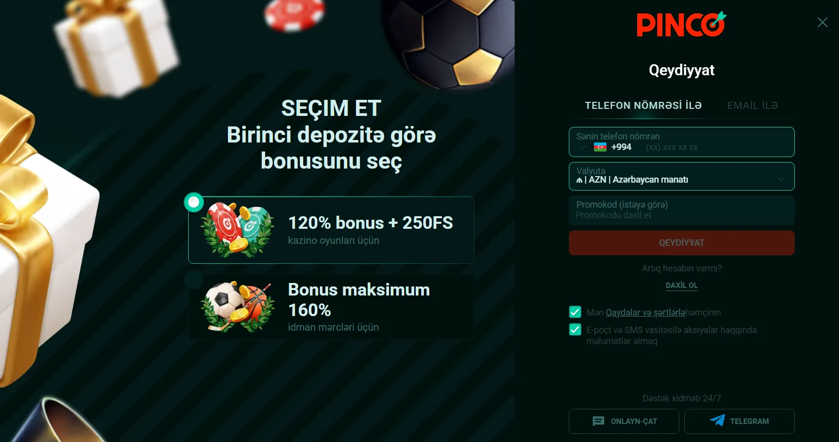Open the Valyuta currency dropdown
This screenshot has height=442, width=839.
point(681,176)
